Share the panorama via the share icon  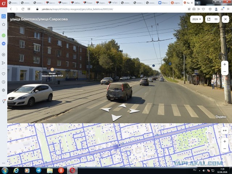coord(209,19)
